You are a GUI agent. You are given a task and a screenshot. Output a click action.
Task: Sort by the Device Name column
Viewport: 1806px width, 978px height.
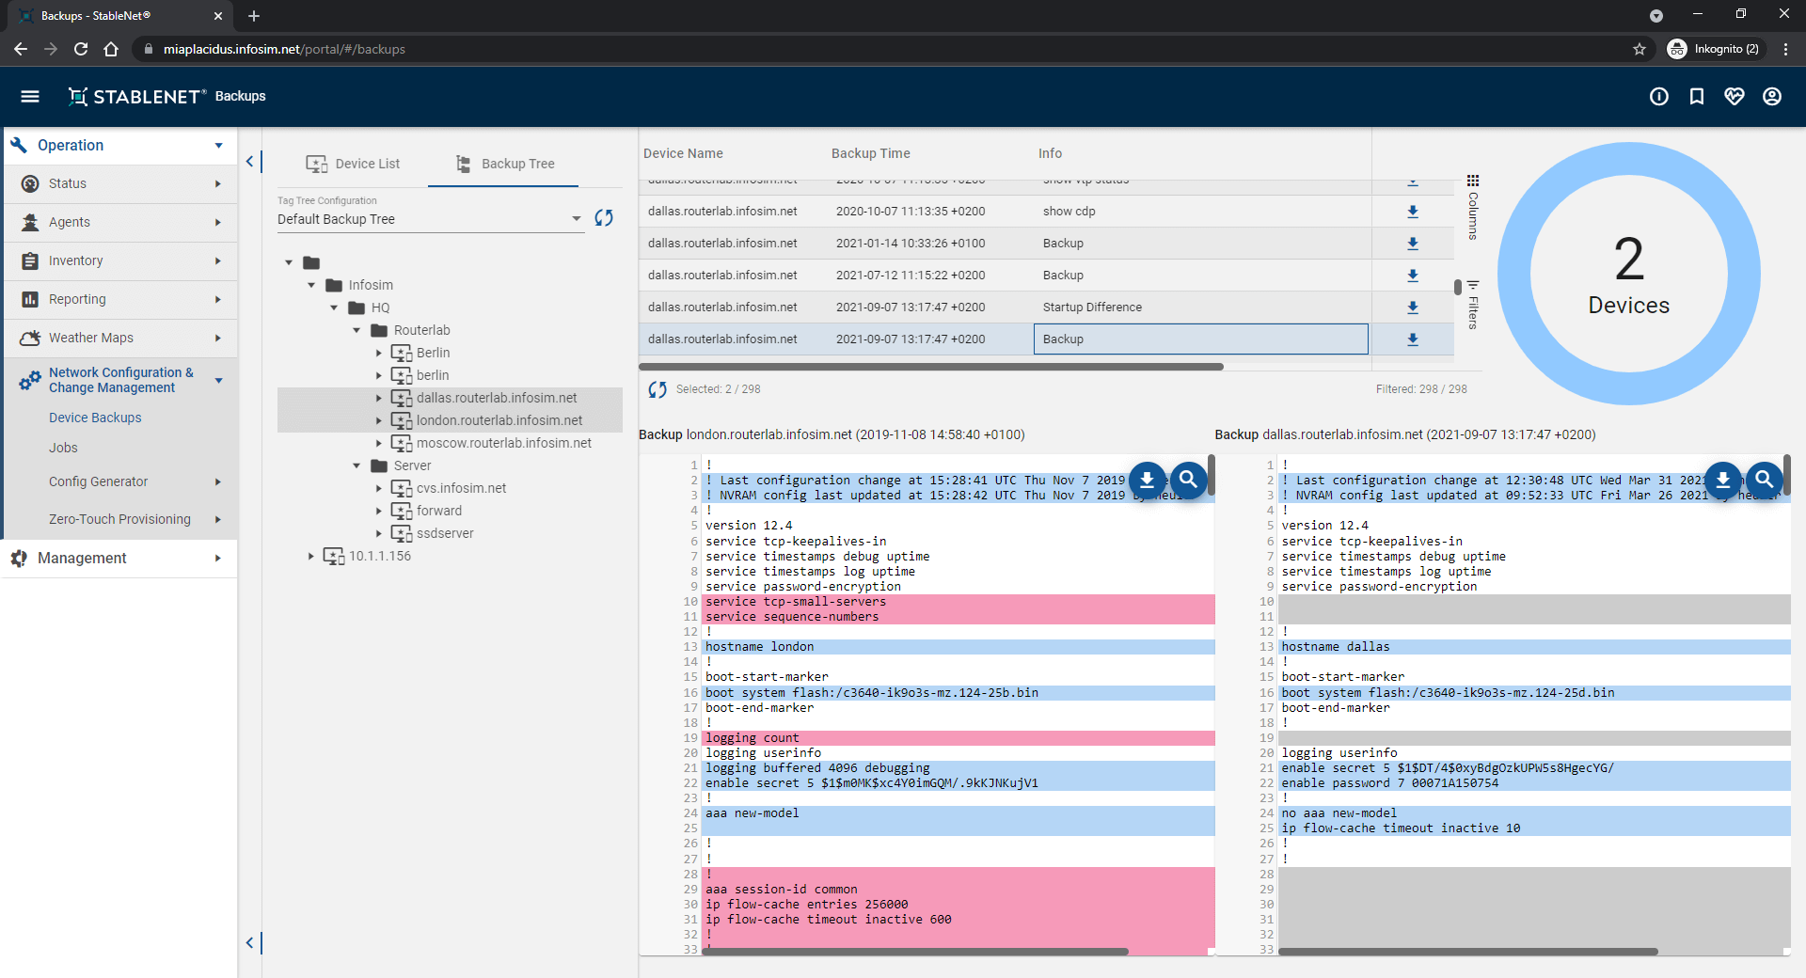683,153
